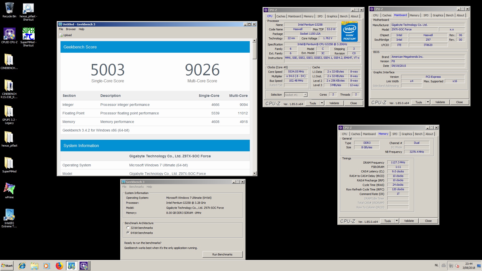Select 32-bit benchmarks radio button
482x271 pixels.
128,228
